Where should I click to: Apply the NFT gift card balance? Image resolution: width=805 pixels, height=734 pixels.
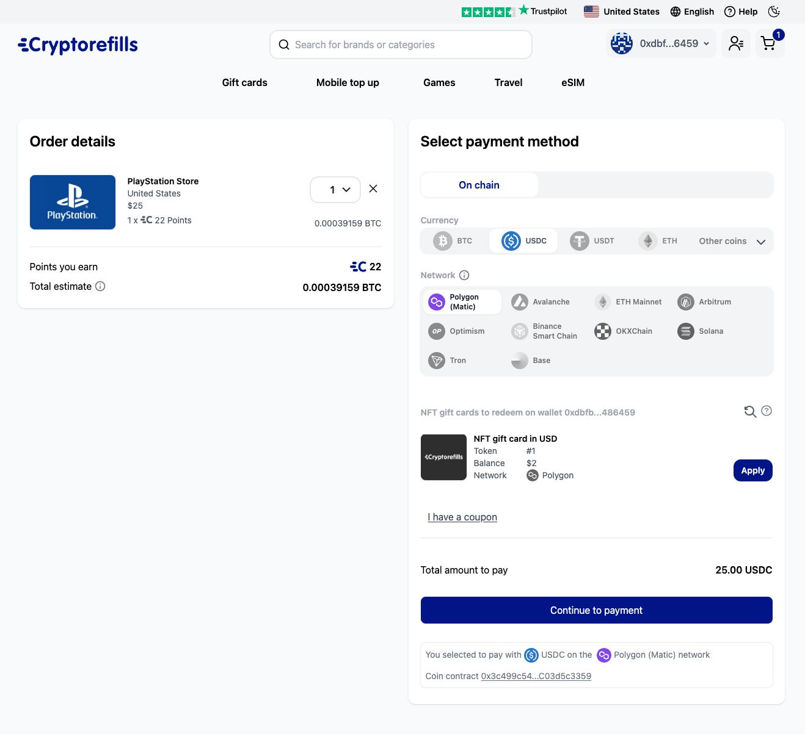point(752,470)
